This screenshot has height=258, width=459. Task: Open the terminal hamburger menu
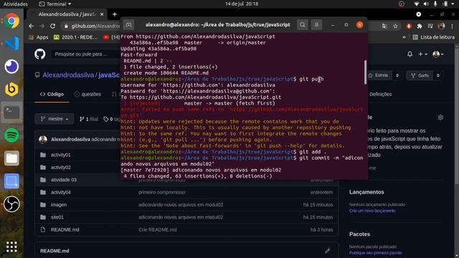tap(316, 25)
